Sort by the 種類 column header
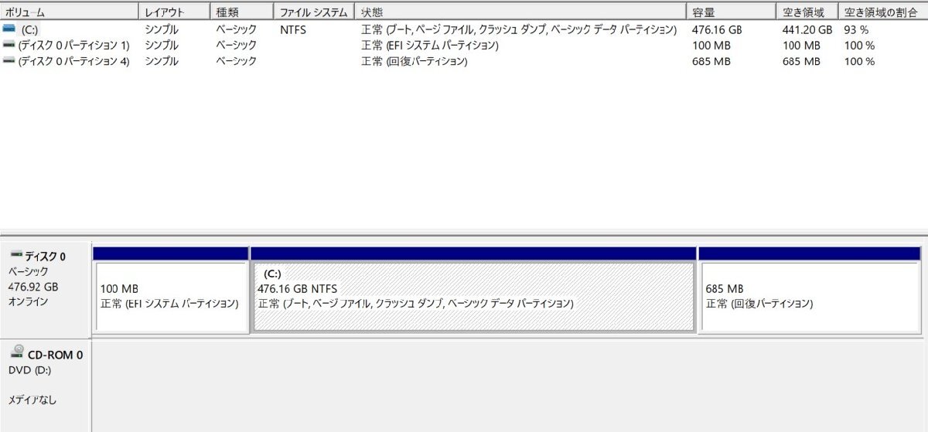This screenshot has height=432, width=928. (x=242, y=12)
